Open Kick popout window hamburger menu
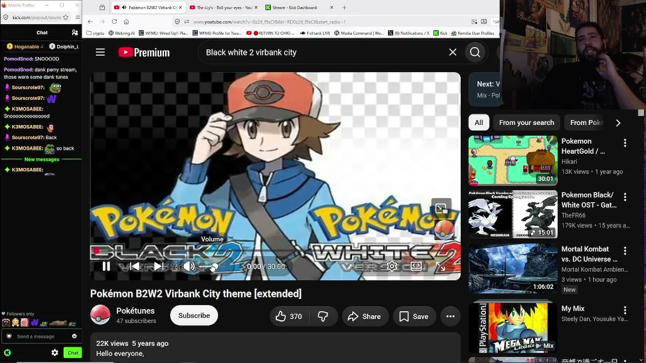This screenshot has width=646, height=363. tap(77, 17)
